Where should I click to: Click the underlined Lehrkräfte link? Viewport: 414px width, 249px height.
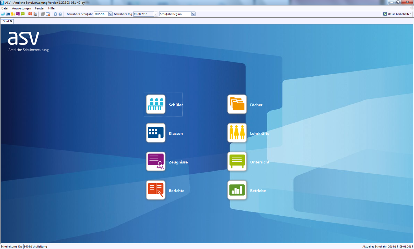coord(260,134)
